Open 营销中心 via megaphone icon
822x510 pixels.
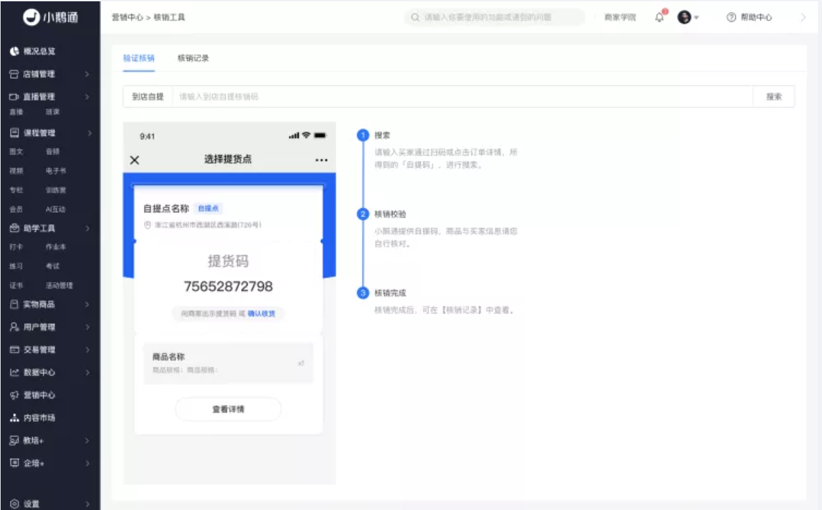(14, 395)
